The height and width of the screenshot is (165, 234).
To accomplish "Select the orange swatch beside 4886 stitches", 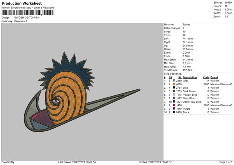I will pyautogui.click(x=174, y=84).
